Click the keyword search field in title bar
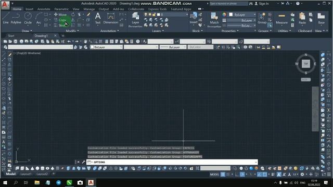Screen dimensions: 333x187 point(228,4)
